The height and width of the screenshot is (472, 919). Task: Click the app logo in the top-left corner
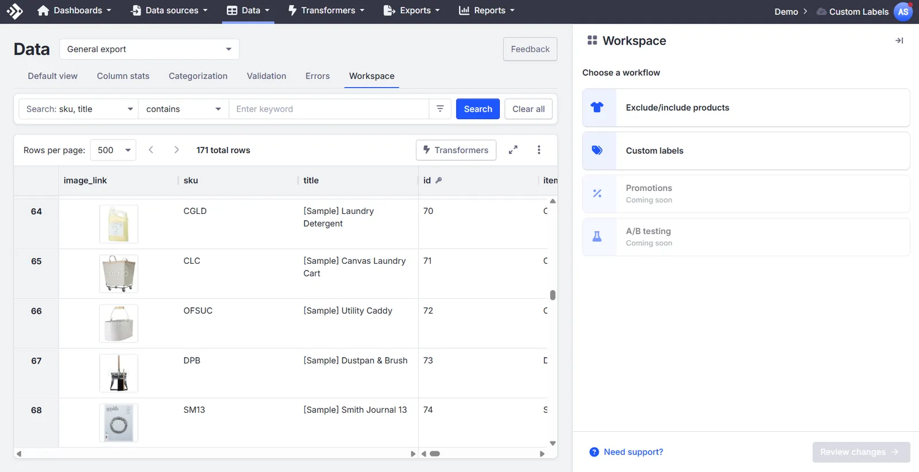(14, 11)
